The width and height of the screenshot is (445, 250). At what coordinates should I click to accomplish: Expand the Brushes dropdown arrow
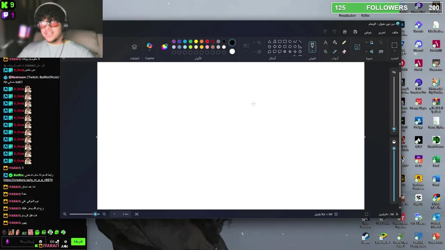pos(312,51)
